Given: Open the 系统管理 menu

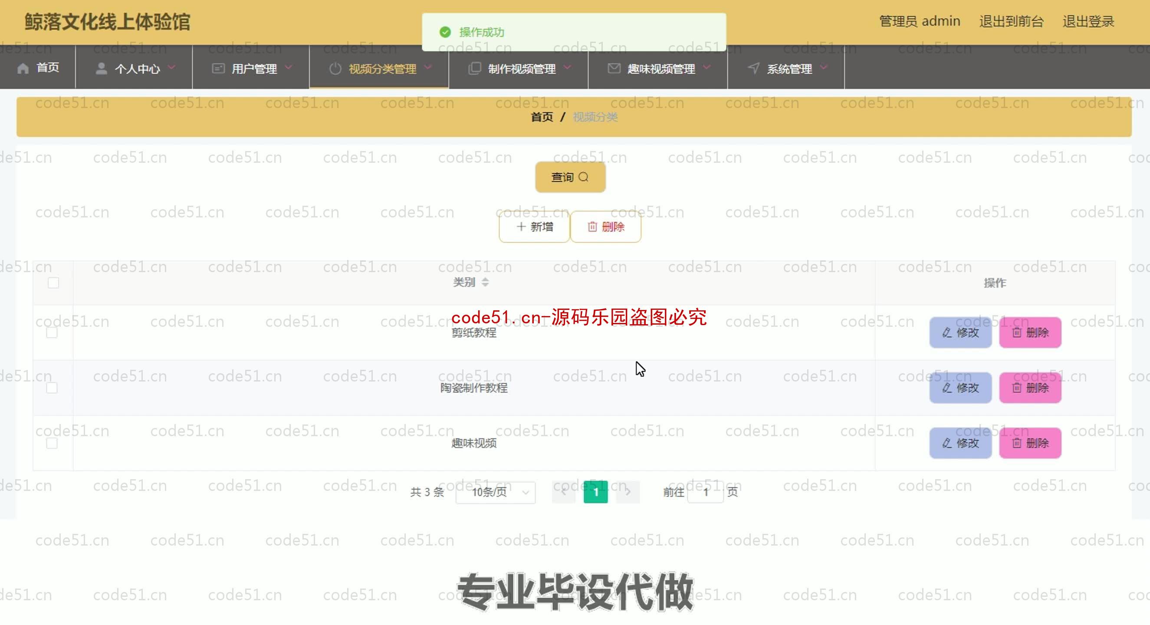Looking at the screenshot, I should point(786,68).
